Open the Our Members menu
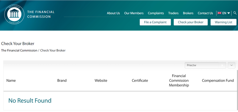The width and height of the screenshot is (238, 112). [134, 13]
